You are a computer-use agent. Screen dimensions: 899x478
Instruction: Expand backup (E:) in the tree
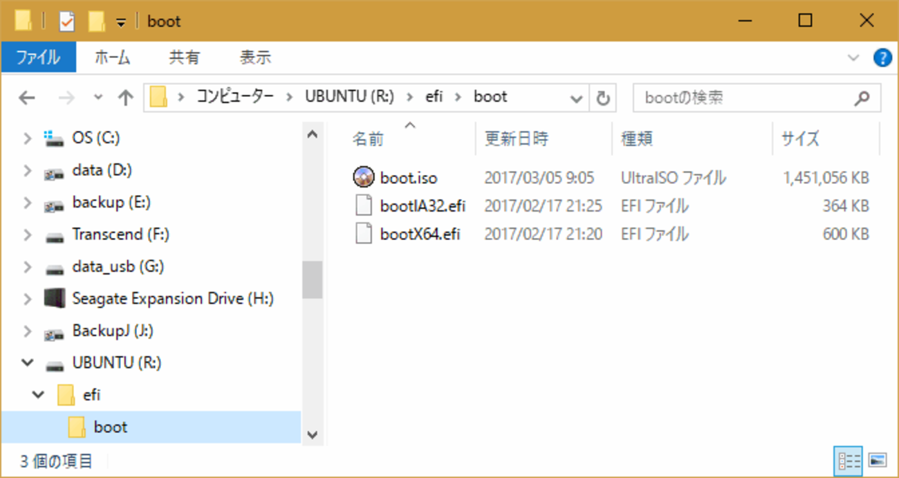(28, 203)
